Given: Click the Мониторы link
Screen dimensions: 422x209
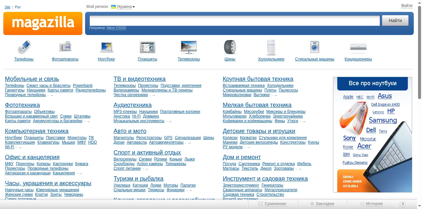Looking at the screenshot, I should point(77,138).
